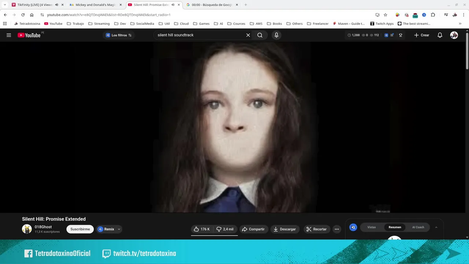Bookmark this page with star icon
The height and width of the screenshot is (264, 469).
(x=385, y=15)
